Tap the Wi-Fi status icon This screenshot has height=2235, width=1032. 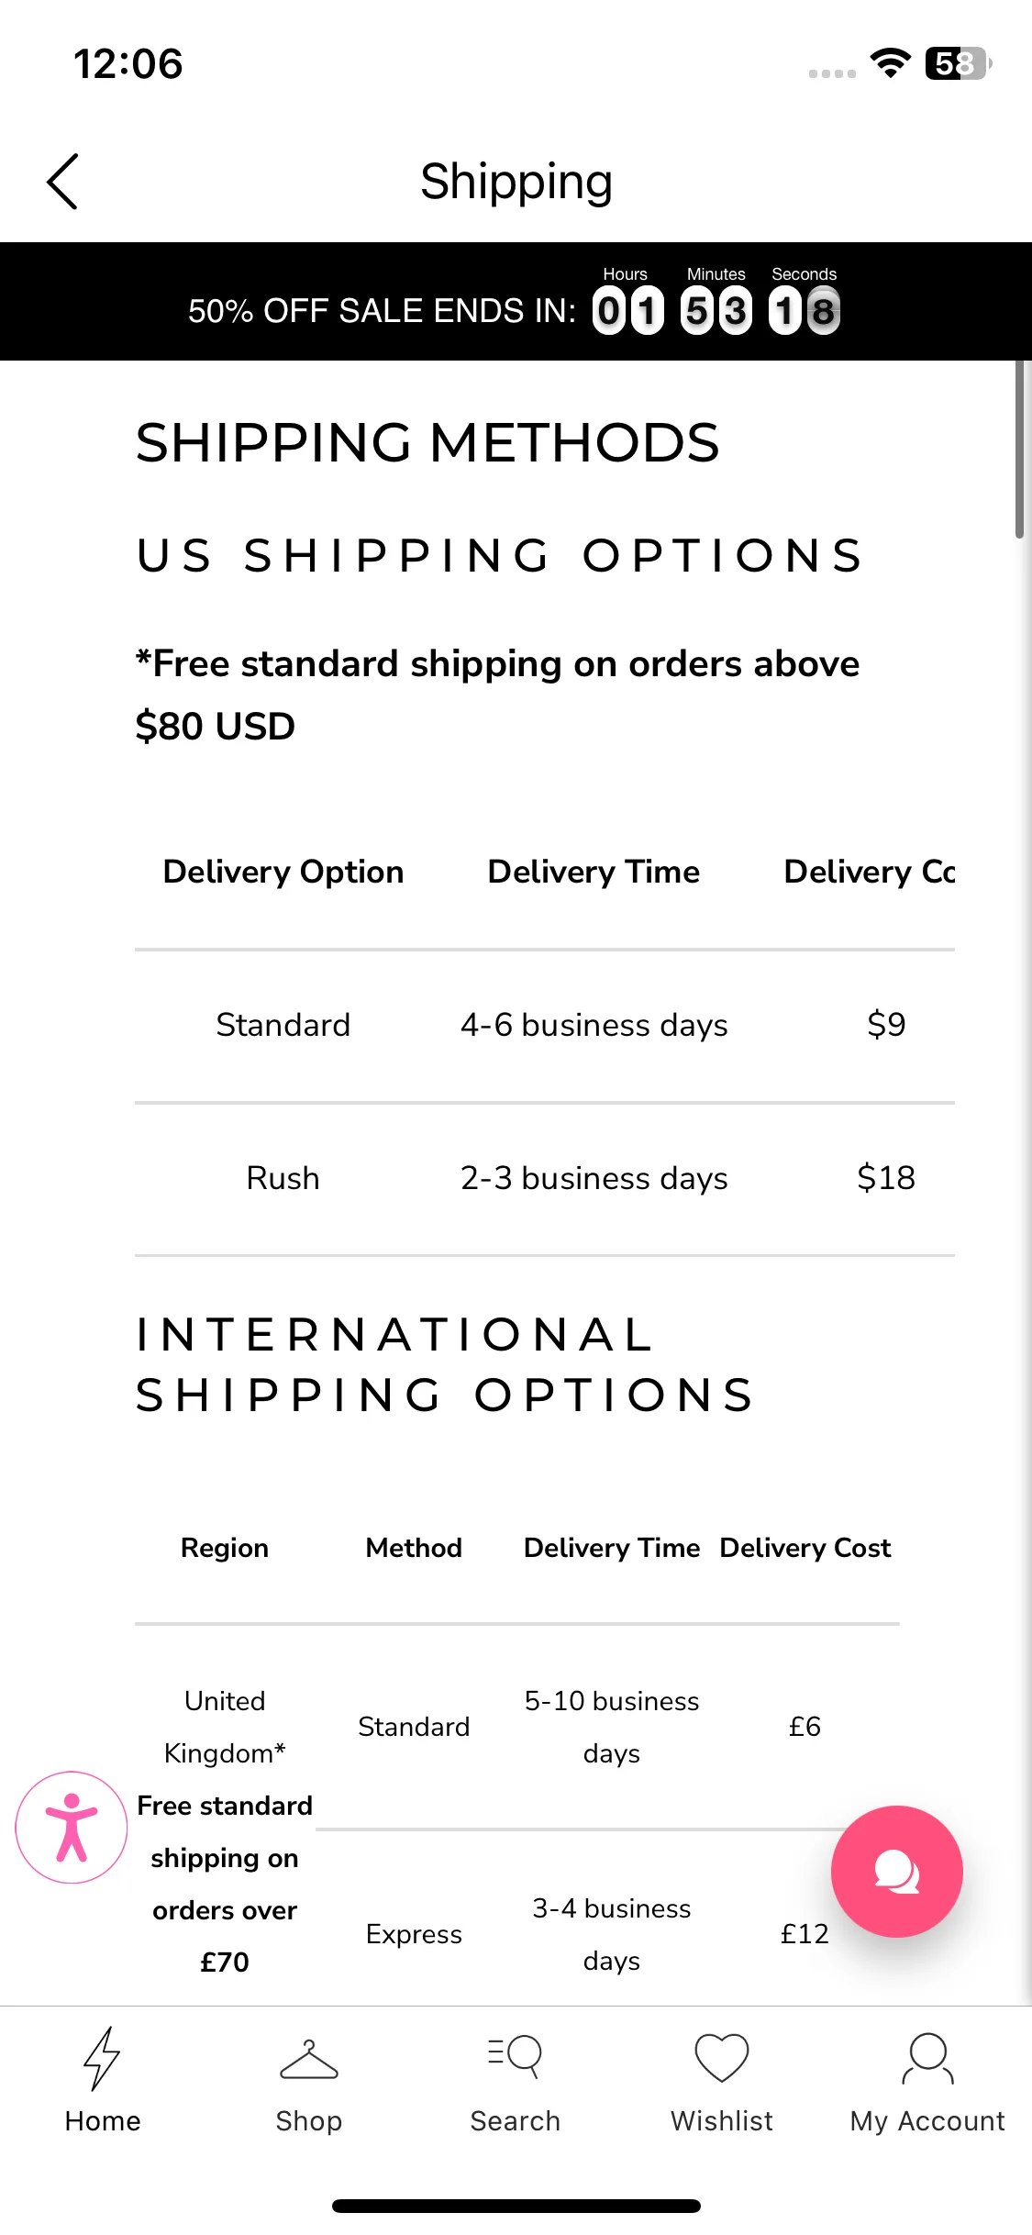[x=890, y=63]
